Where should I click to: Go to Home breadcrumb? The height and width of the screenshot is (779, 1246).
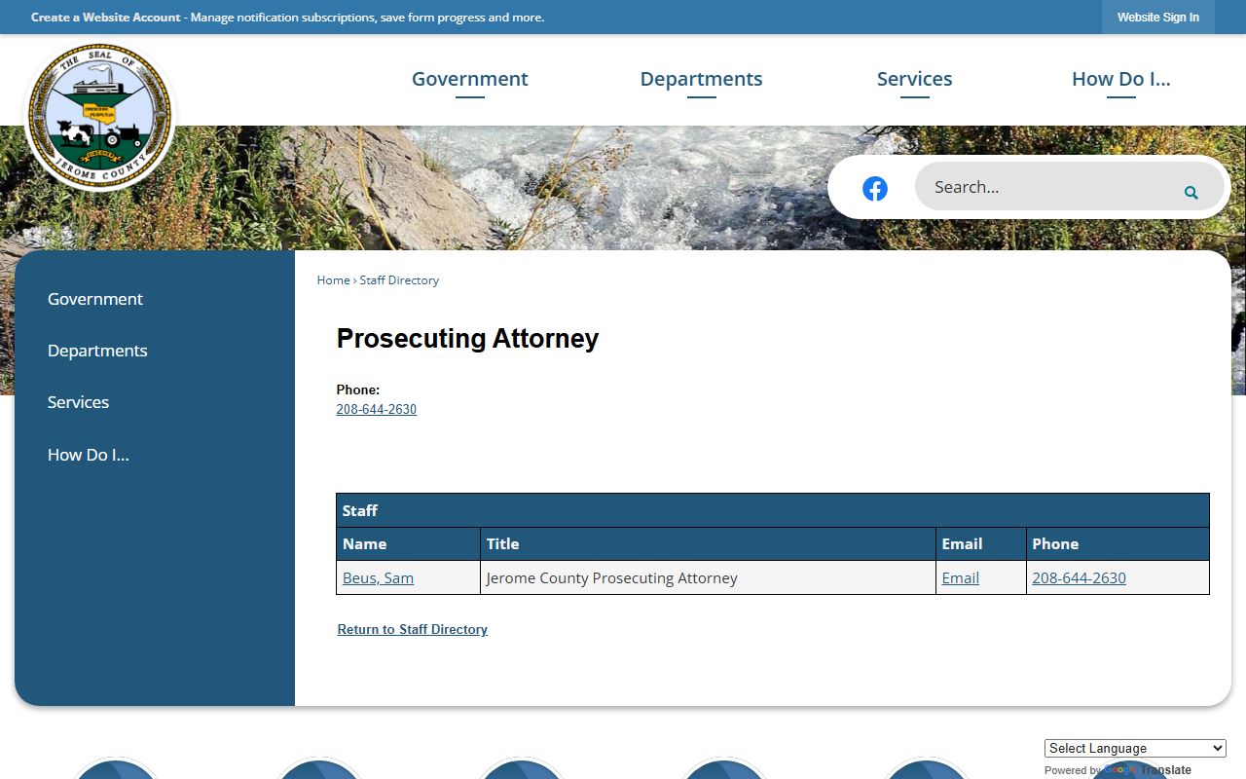coord(333,280)
